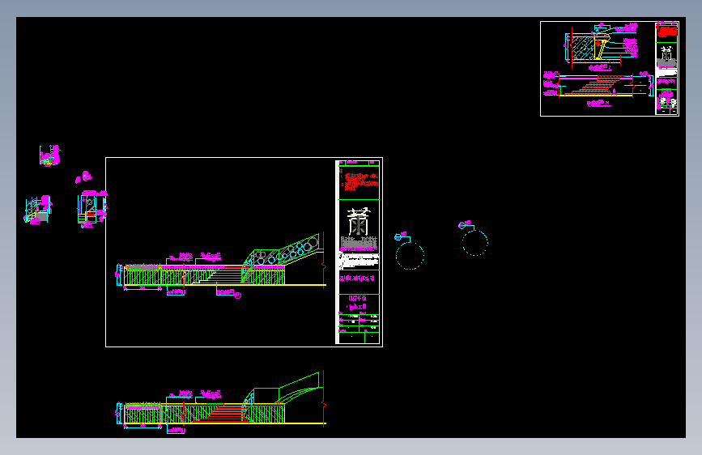Screen dimensions: 702x455
Task: Select the hatched section detail at far left
Action: 38,210
